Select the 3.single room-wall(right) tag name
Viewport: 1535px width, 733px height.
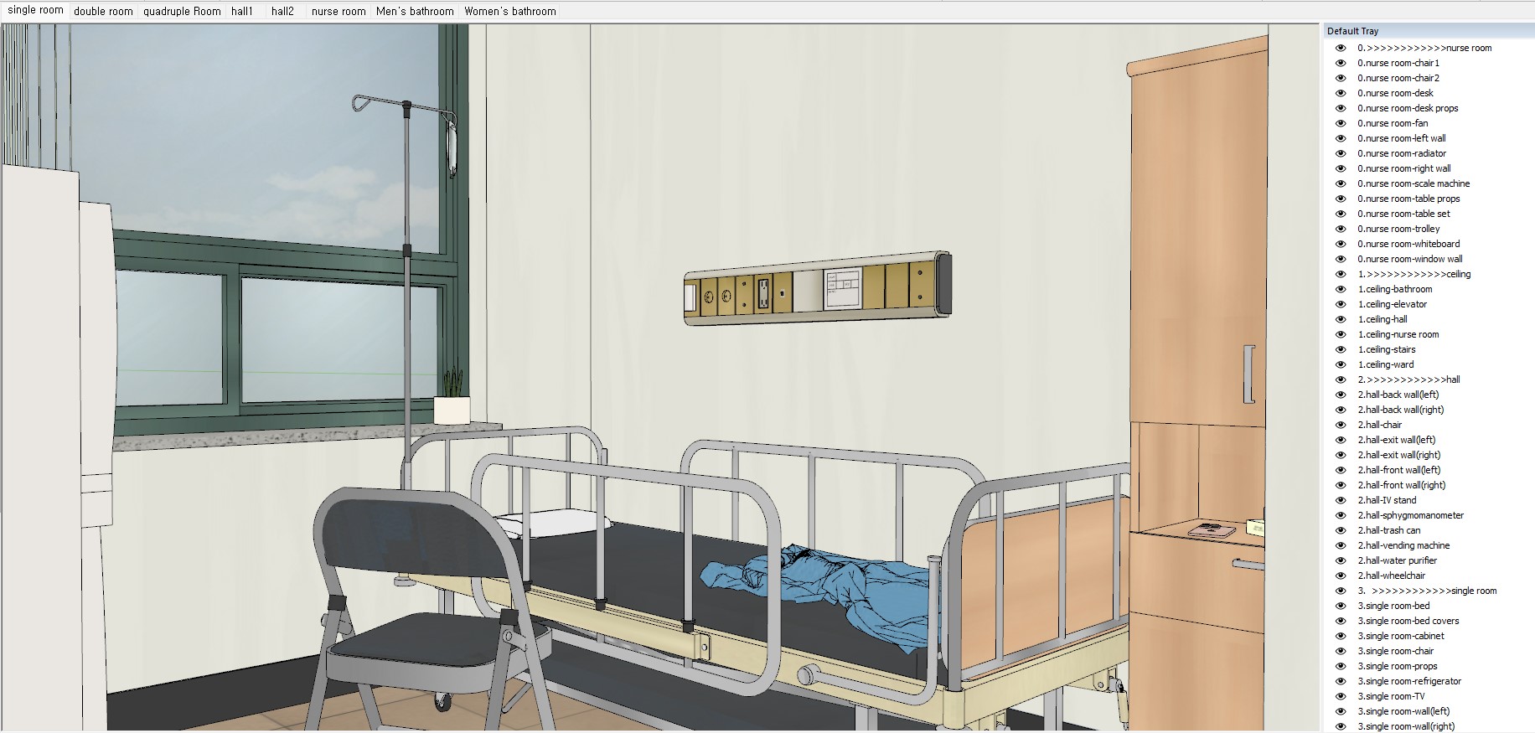(x=1406, y=726)
